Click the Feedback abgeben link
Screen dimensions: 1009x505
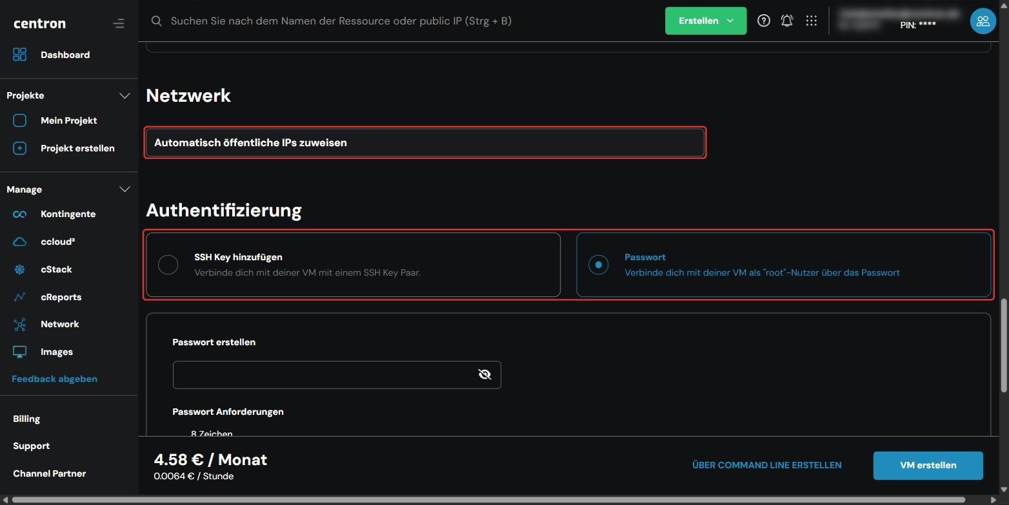tap(54, 379)
